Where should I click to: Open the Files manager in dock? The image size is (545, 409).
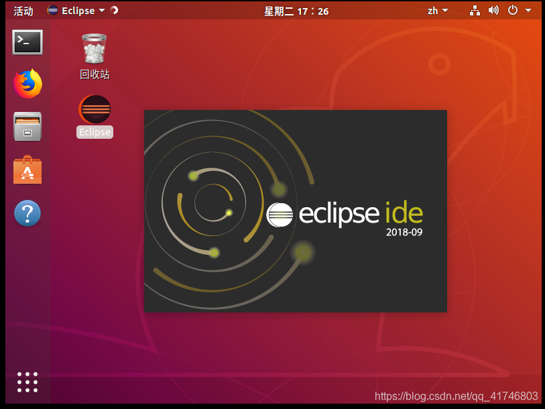point(27,127)
